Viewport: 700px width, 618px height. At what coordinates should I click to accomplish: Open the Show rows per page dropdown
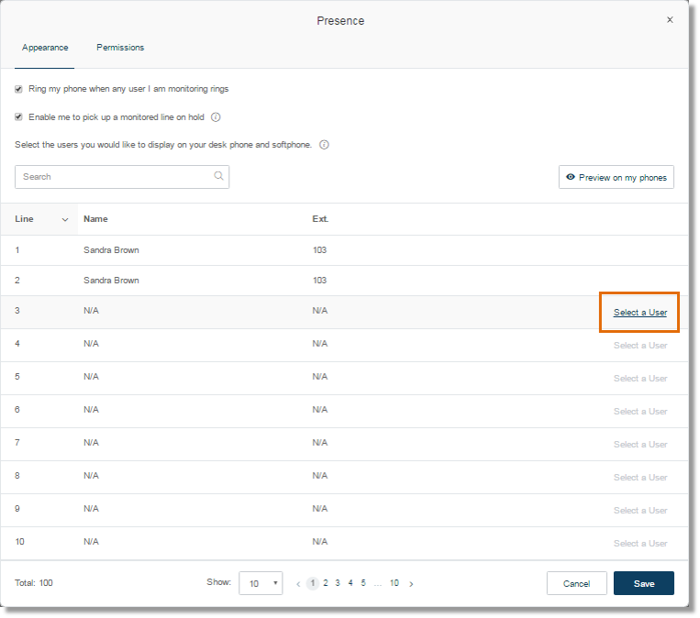coord(261,583)
